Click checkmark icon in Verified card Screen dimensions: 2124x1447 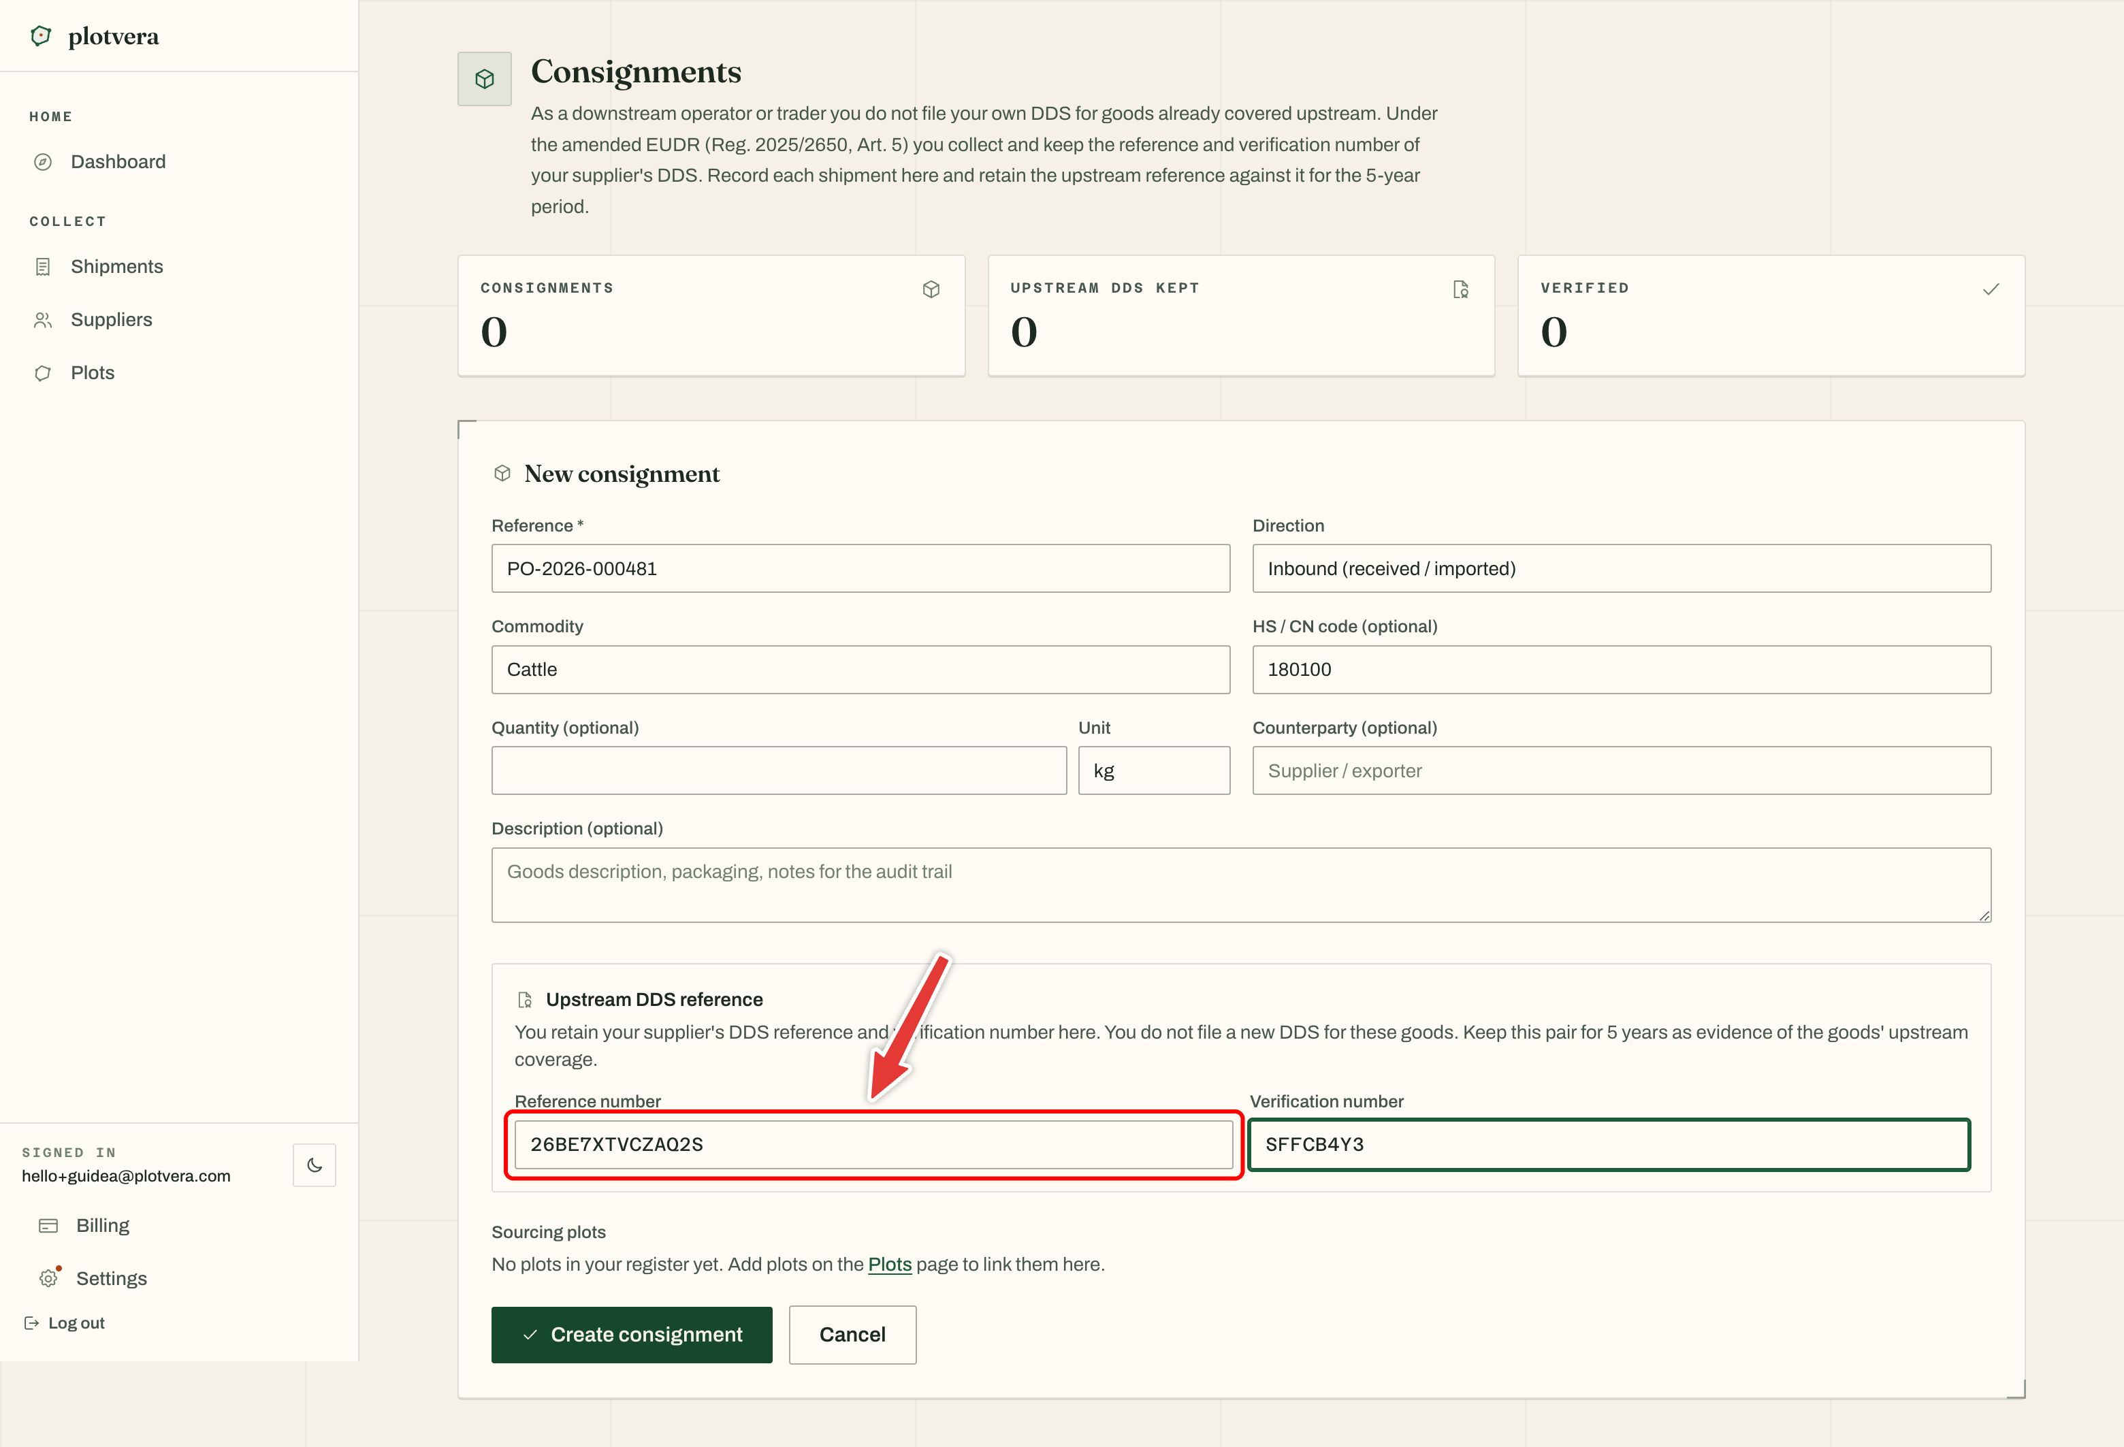point(1991,289)
